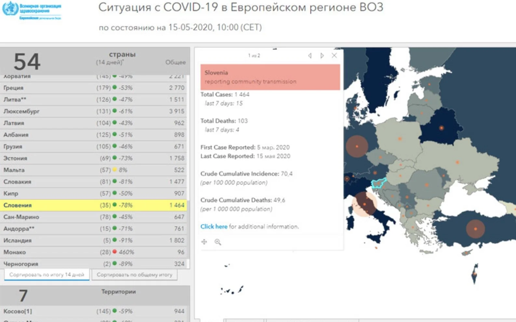The image size is (516, 322).
Task: Select the Андорра** row
Action: (94, 229)
